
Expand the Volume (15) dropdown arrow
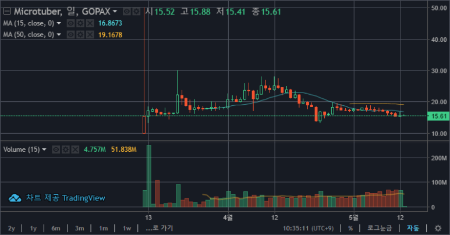point(44,149)
